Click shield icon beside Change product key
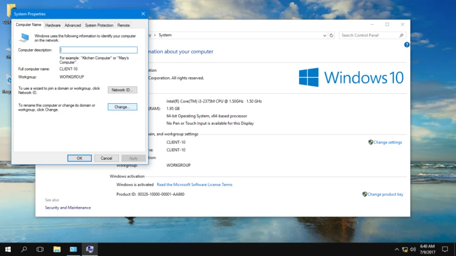 (365, 194)
